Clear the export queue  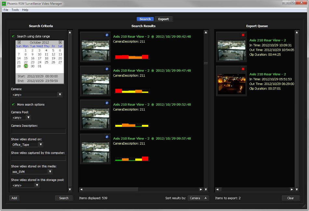290,198
